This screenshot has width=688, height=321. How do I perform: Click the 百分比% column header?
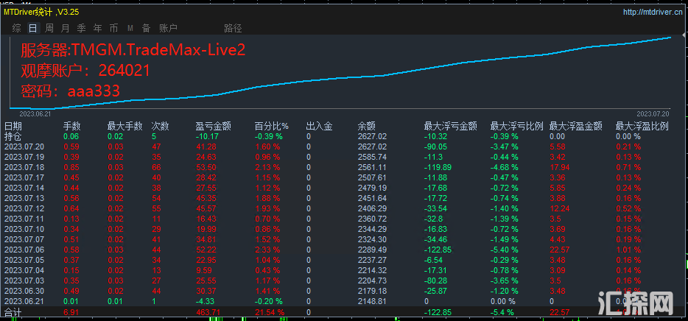click(272, 127)
